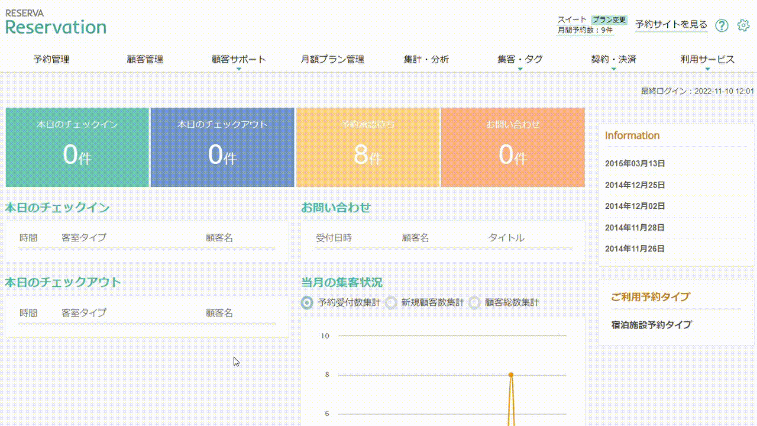The width and height of the screenshot is (757, 426).
Task: Open Information entry 2014年11月28日
Action: click(635, 228)
